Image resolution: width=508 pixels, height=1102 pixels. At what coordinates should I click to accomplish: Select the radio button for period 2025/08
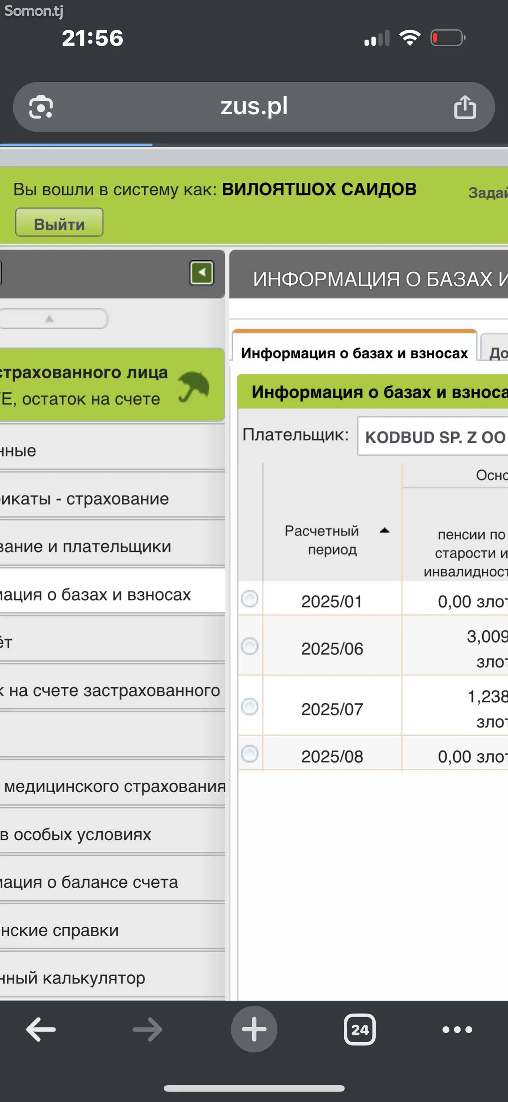click(x=249, y=754)
